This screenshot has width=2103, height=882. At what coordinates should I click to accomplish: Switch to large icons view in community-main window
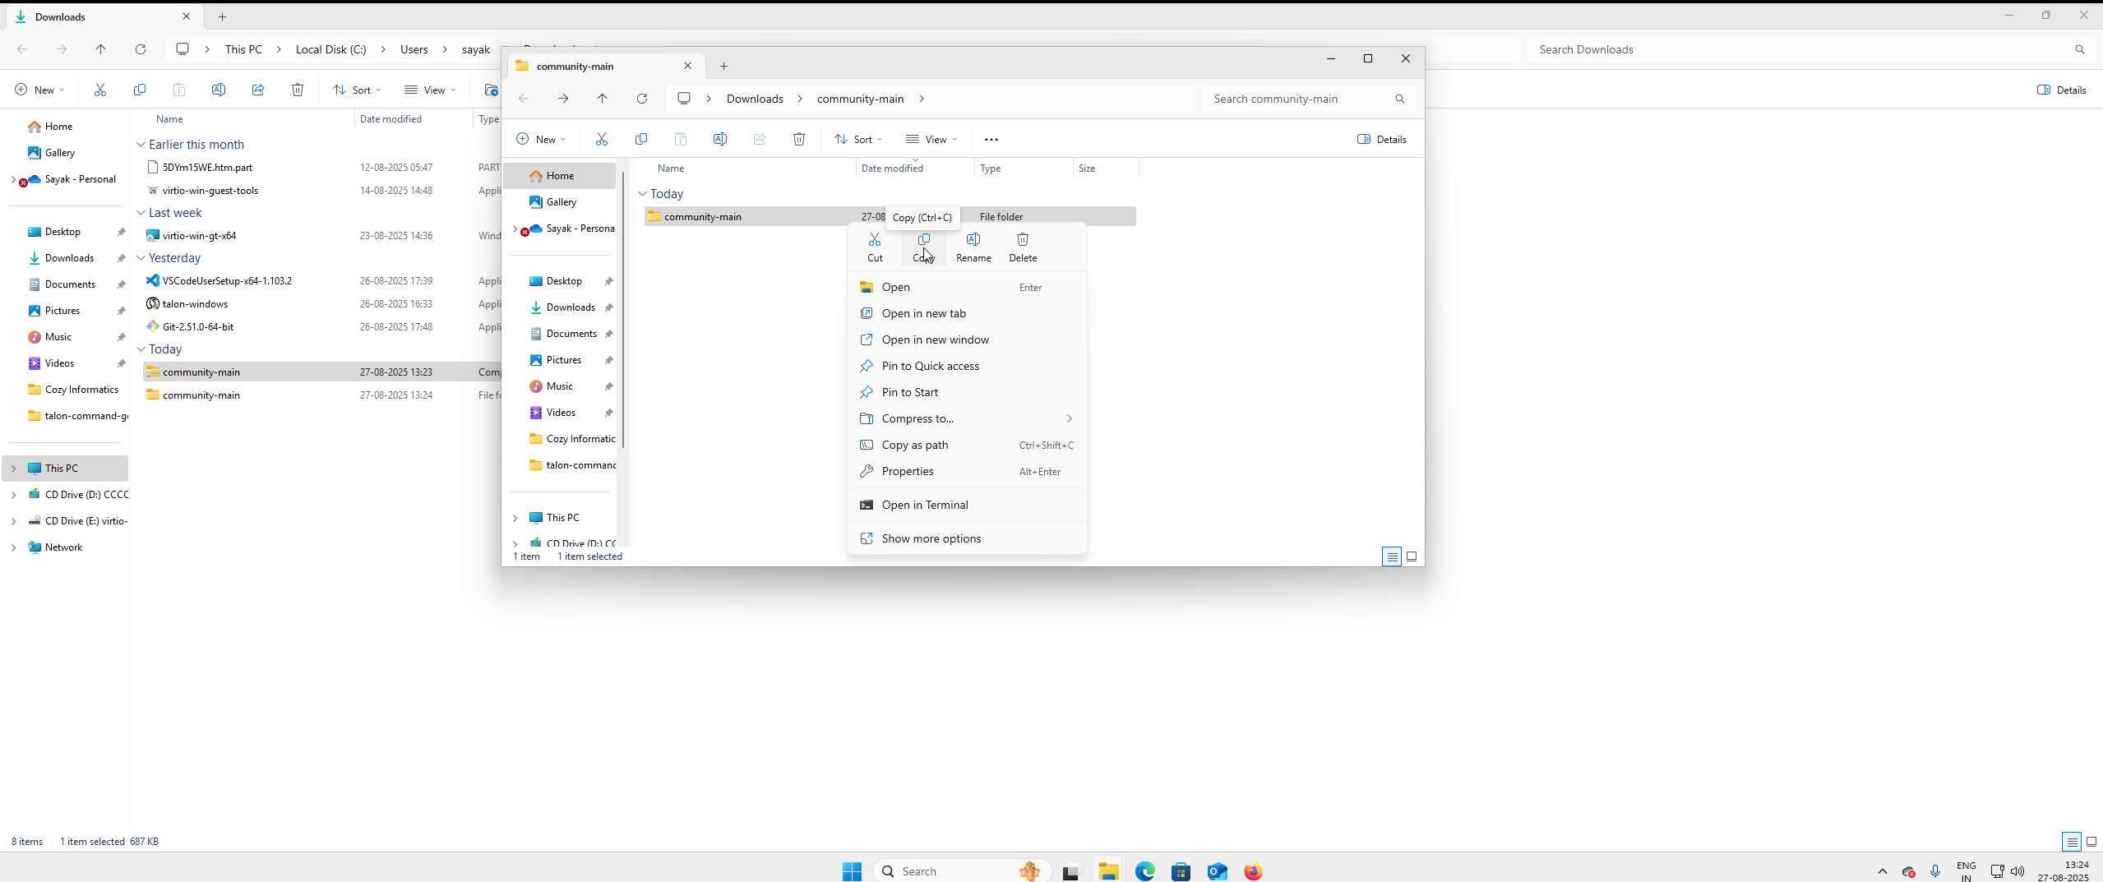tap(1412, 556)
